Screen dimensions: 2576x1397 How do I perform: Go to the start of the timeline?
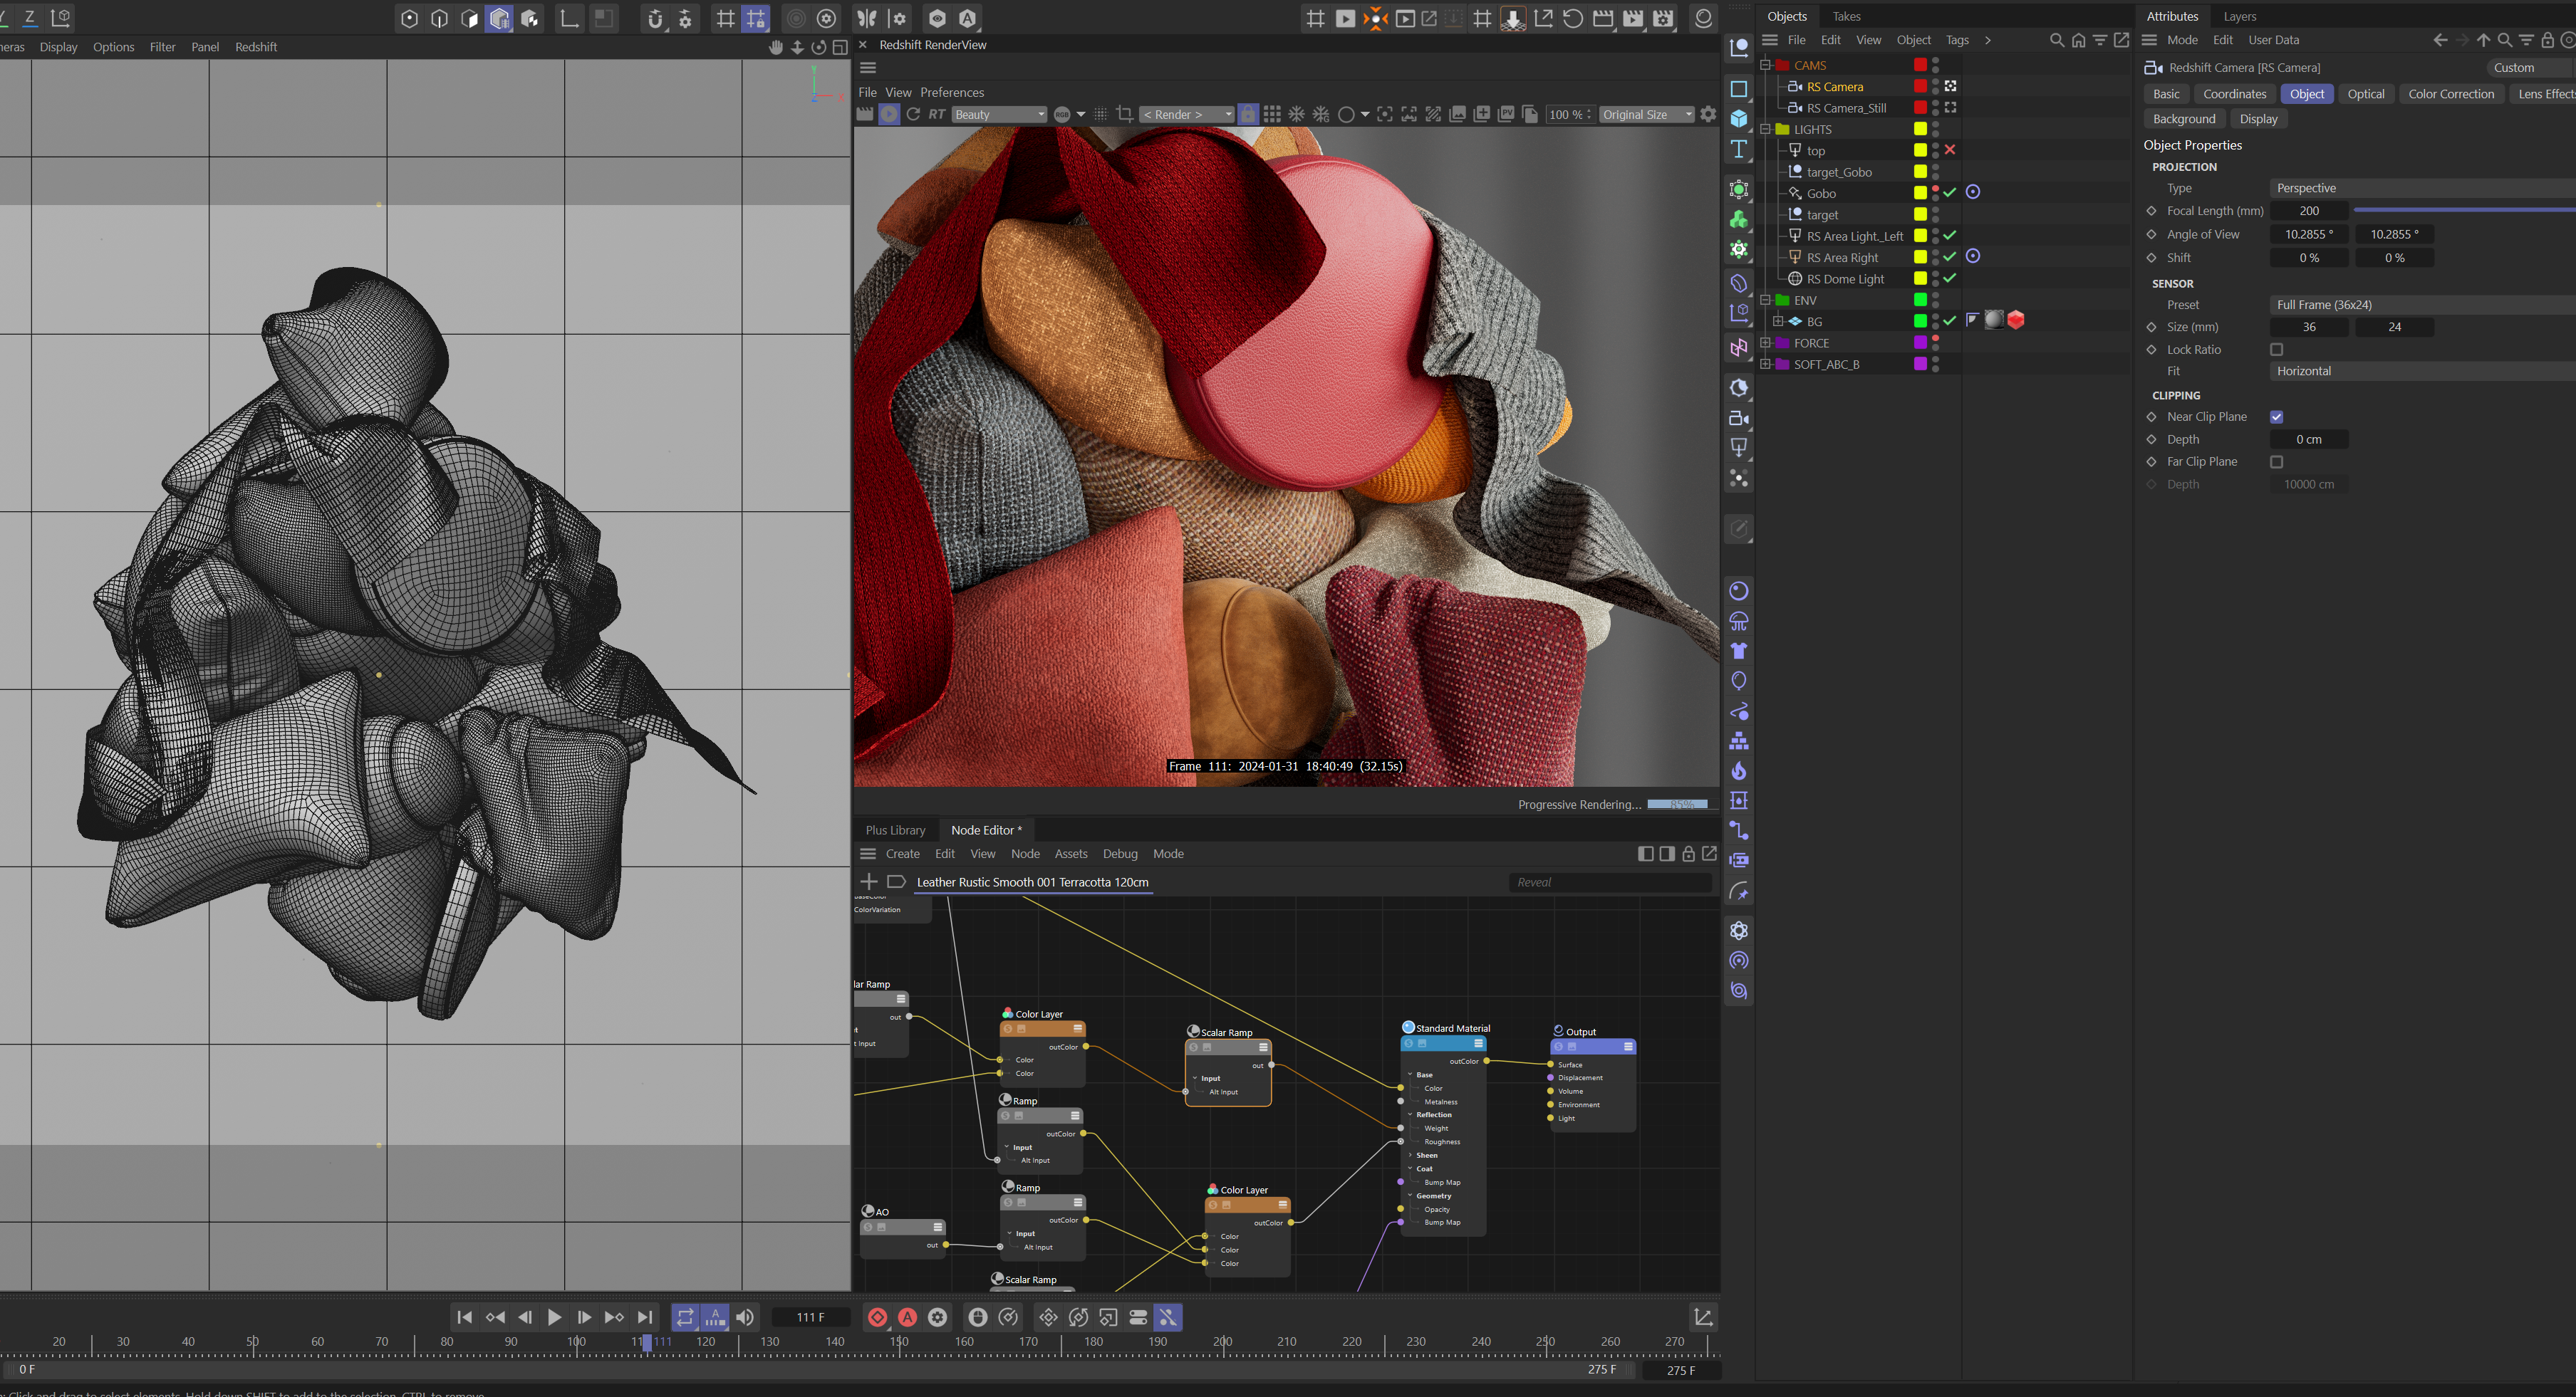464,1318
